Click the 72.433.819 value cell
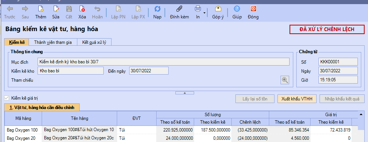The width and height of the screenshot is (368, 142). [x=331, y=130]
